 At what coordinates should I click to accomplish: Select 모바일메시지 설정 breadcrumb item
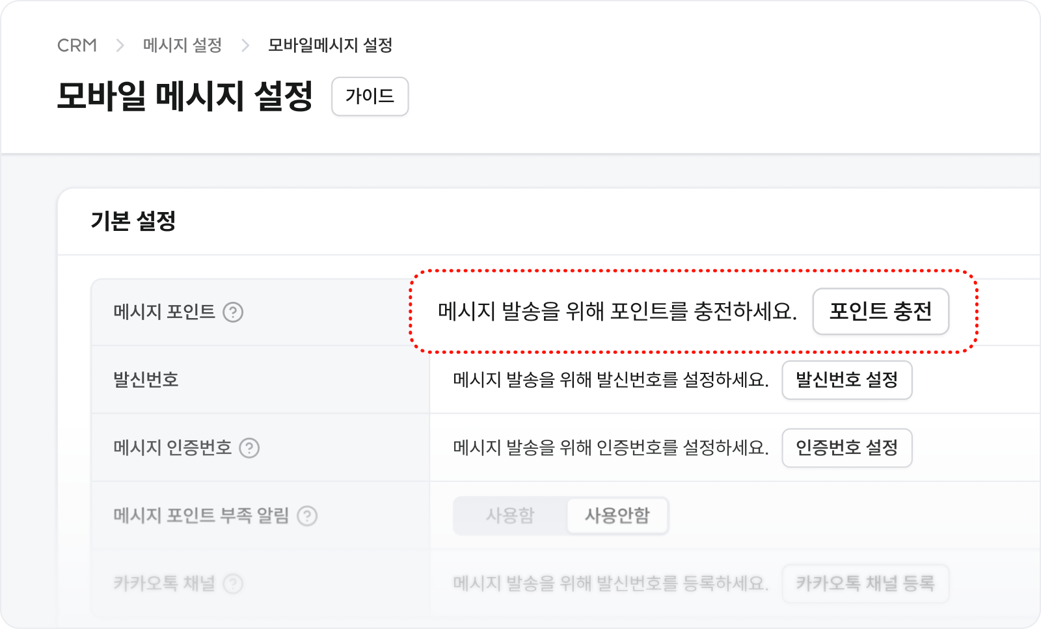[330, 46]
